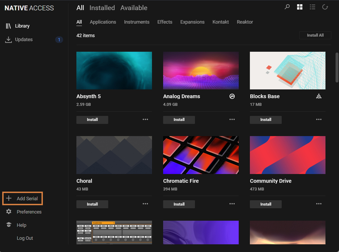Viewport: 339px width, 252px height.
Task: Click the Reaktor icon beside Blocks Base
Action: pos(319,97)
